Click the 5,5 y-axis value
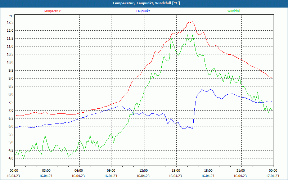This screenshot has height=180, width=288. (11, 134)
